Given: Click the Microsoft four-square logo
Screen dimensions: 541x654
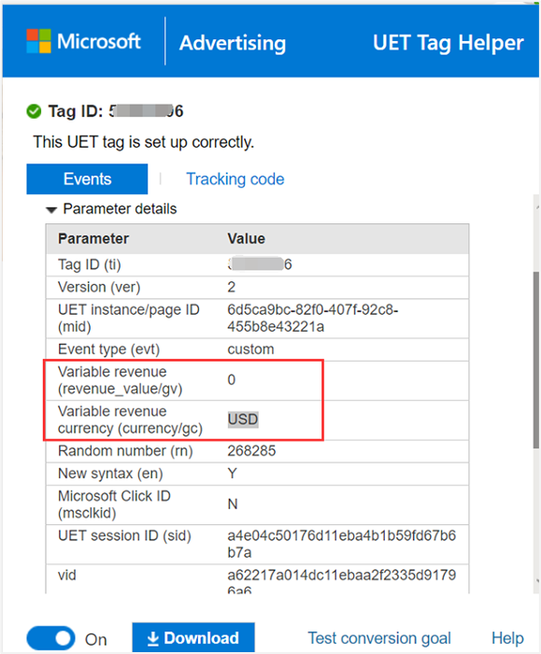Looking at the screenshot, I should click(38, 41).
